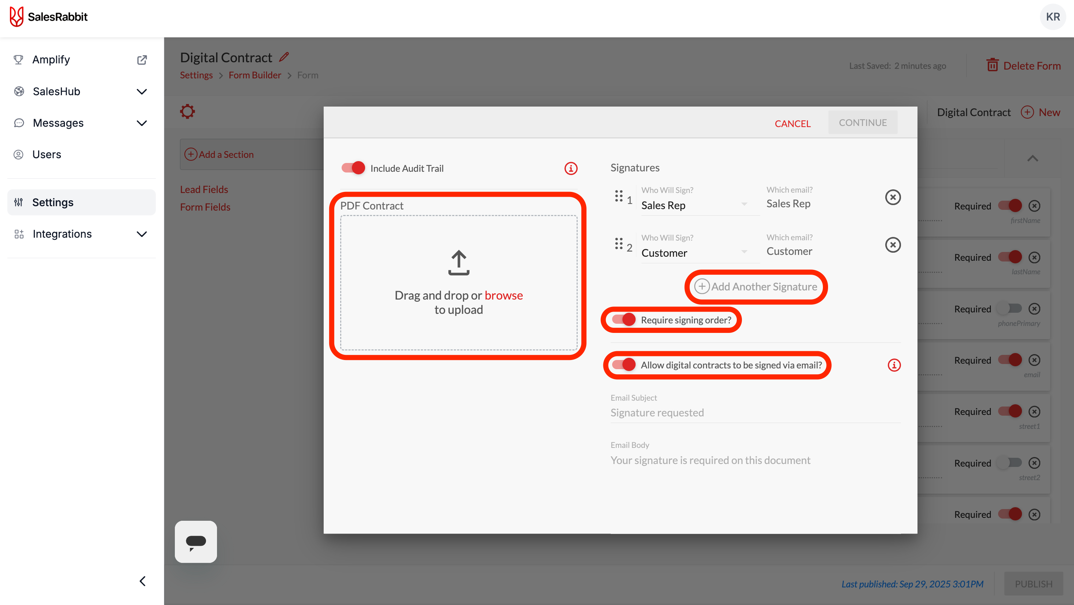1074x605 pixels.
Task: Remove the Customer signature row
Action: [893, 245]
